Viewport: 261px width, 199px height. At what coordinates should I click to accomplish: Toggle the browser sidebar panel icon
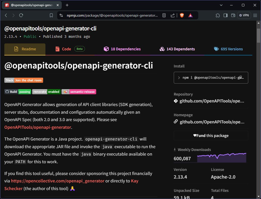226,15
